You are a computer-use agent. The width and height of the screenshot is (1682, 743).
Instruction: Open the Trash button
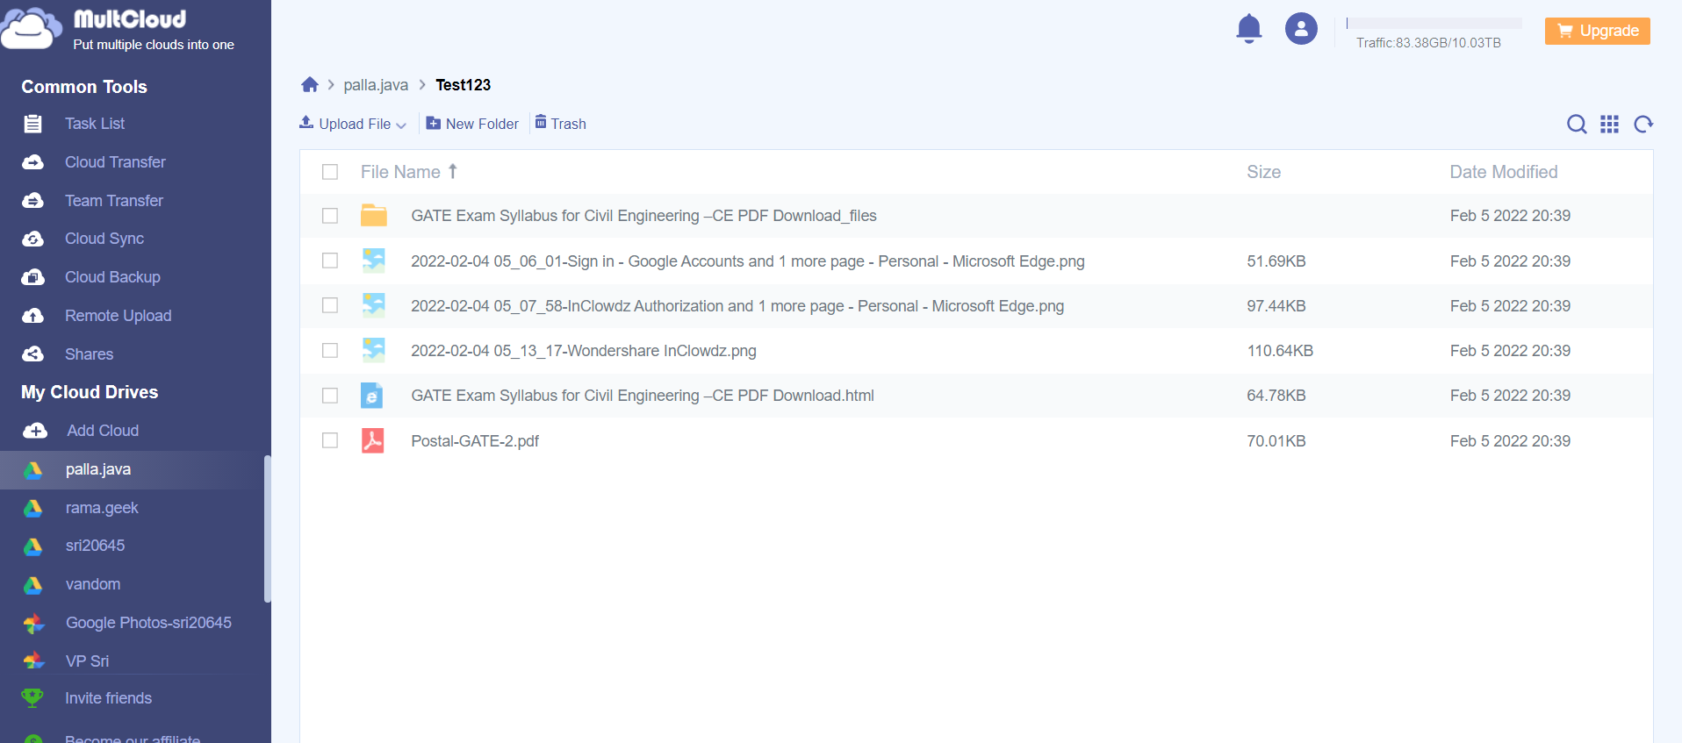(x=561, y=124)
